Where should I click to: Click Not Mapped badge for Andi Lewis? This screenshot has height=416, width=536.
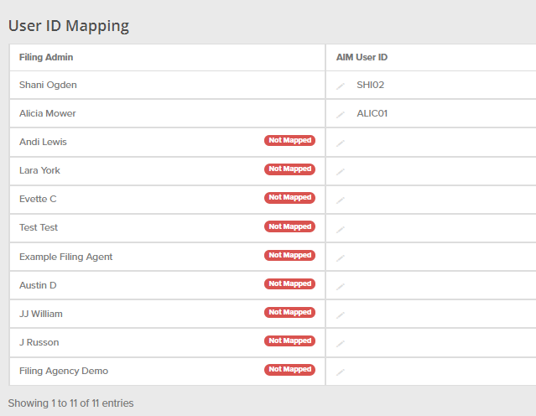[290, 141]
